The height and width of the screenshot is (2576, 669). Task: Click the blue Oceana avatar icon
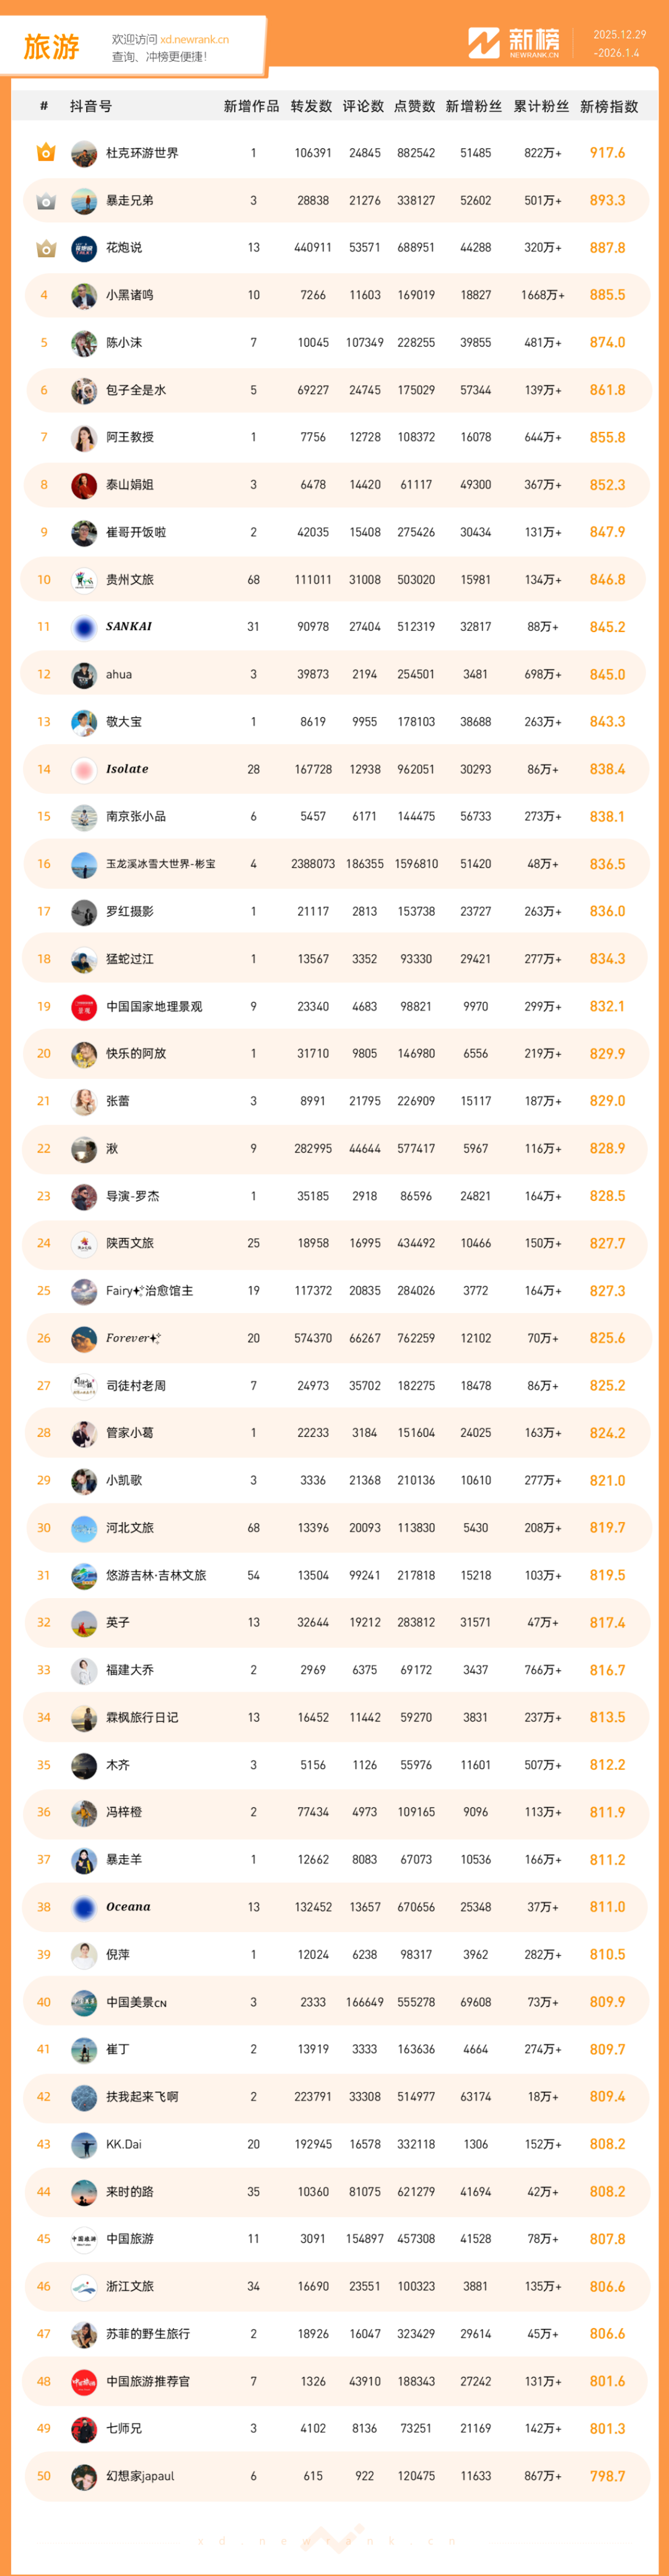pyautogui.click(x=84, y=1908)
